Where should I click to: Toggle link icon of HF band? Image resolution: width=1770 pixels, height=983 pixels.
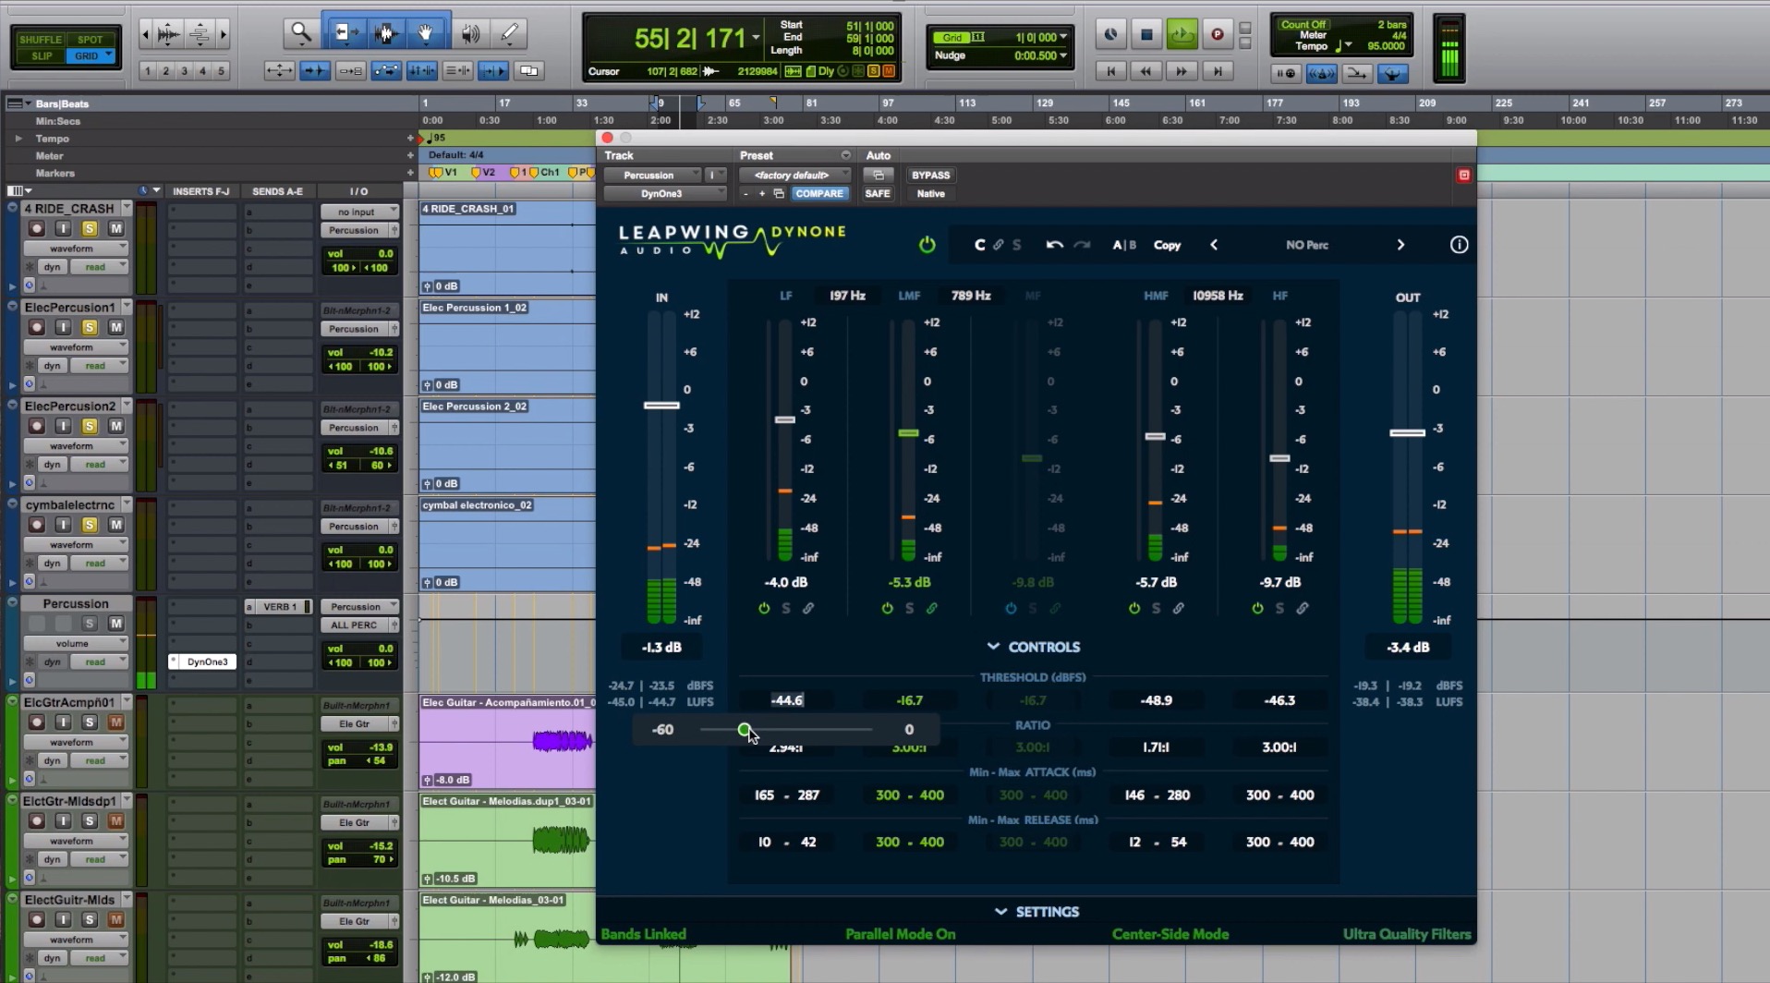(1302, 609)
